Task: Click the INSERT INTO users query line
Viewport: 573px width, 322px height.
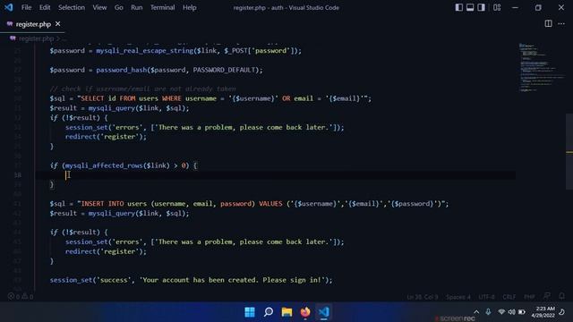Action: click(249, 204)
